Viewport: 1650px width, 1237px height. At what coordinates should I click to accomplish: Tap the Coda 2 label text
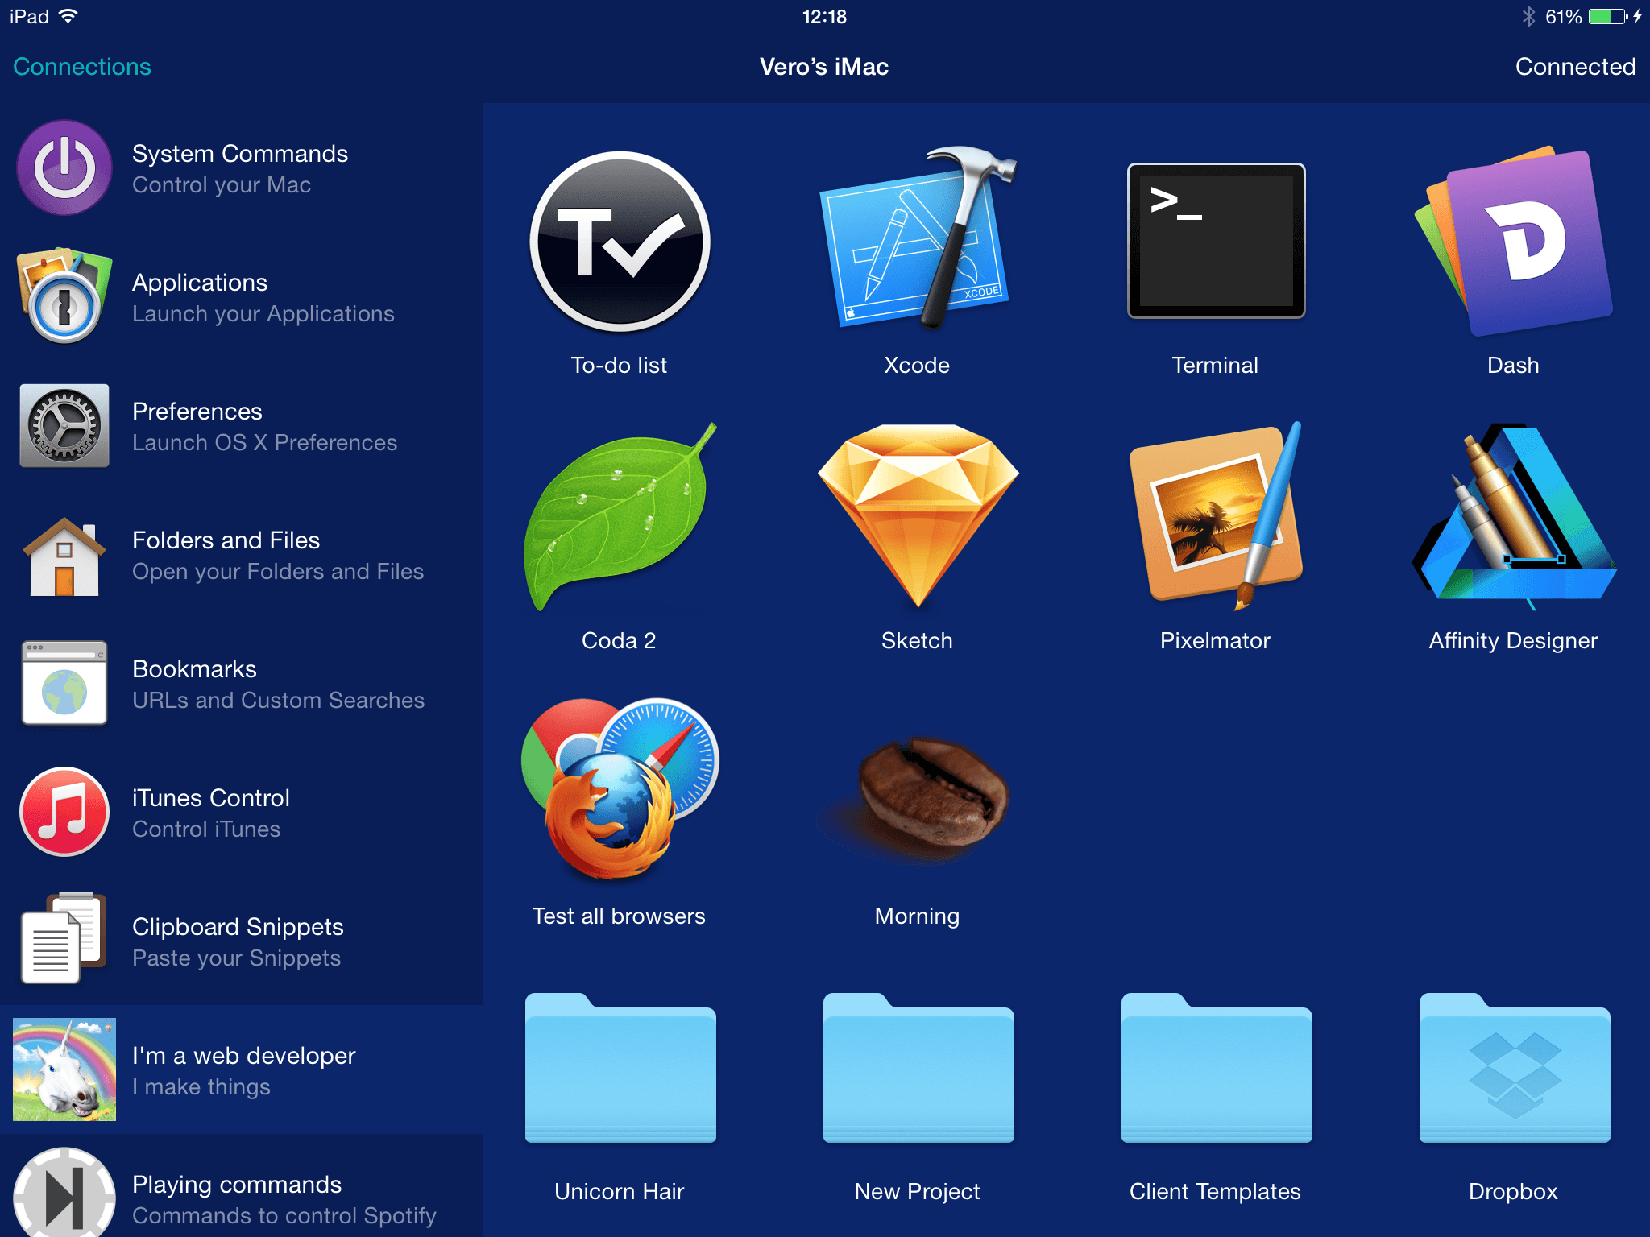(x=619, y=641)
